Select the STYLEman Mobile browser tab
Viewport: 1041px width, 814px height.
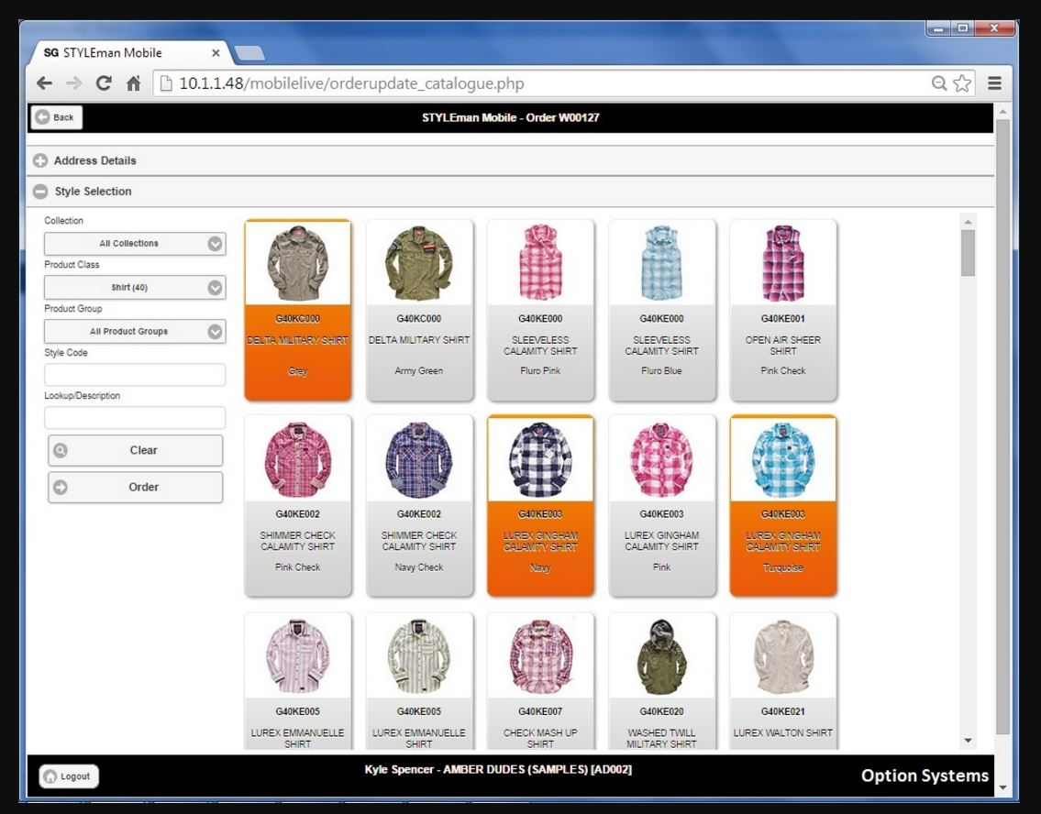click(x=127, y=53)
